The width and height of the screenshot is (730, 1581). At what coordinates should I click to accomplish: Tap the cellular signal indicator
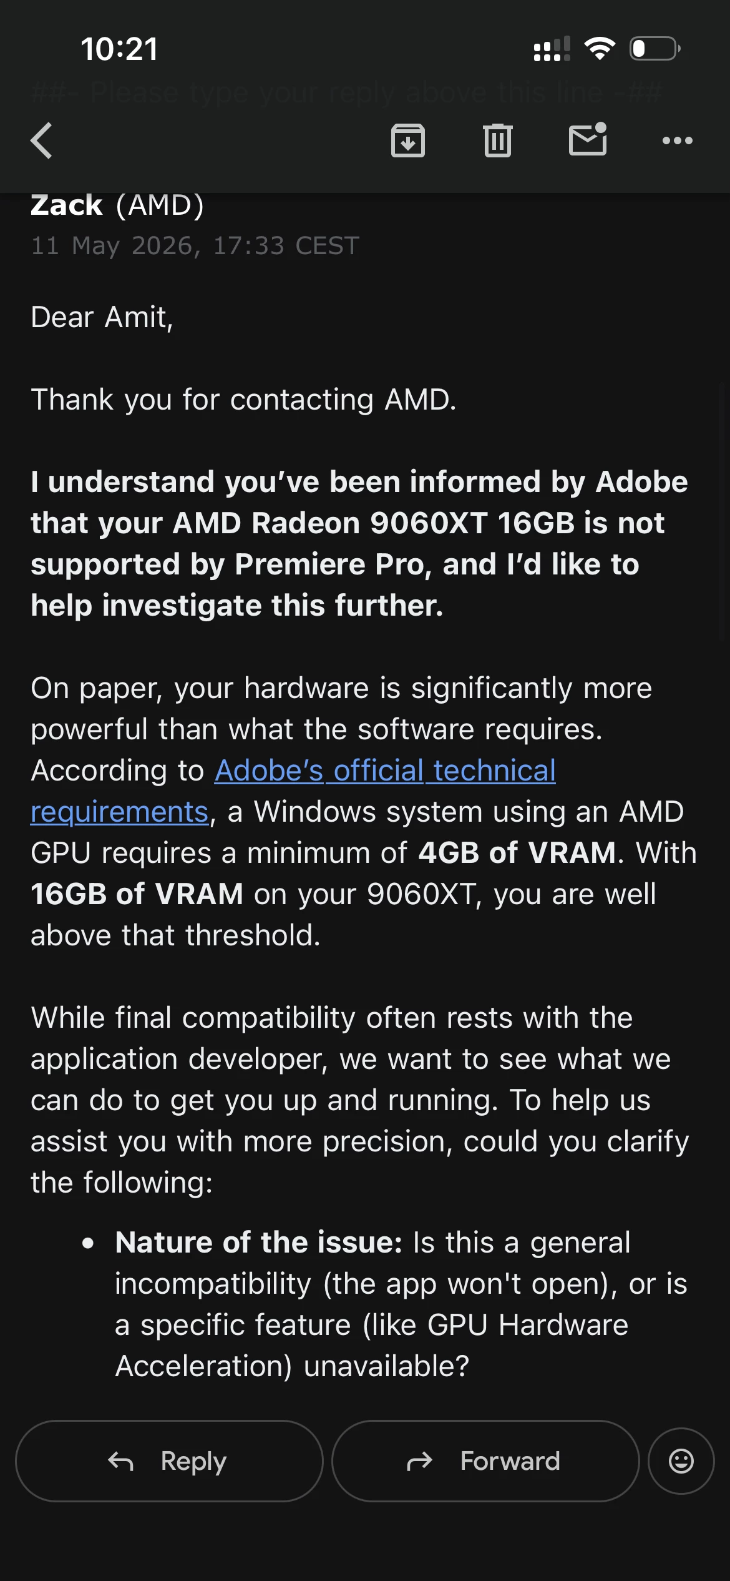click(x=552, y=49)
